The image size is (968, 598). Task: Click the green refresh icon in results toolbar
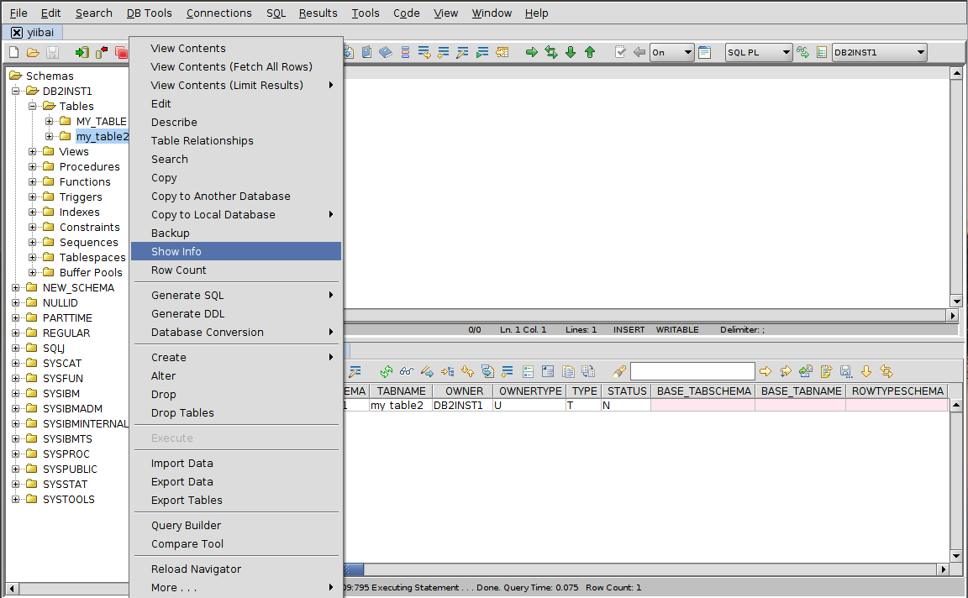387,371
